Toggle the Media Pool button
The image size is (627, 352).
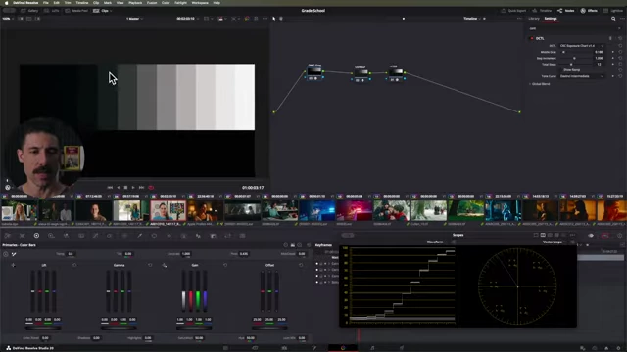77,11
